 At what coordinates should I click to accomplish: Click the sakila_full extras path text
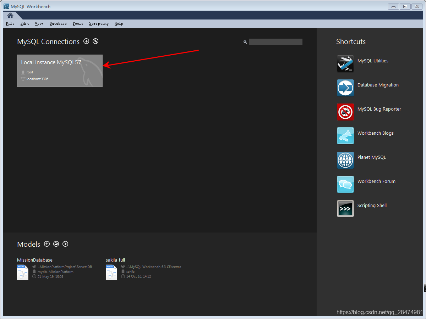154,267
